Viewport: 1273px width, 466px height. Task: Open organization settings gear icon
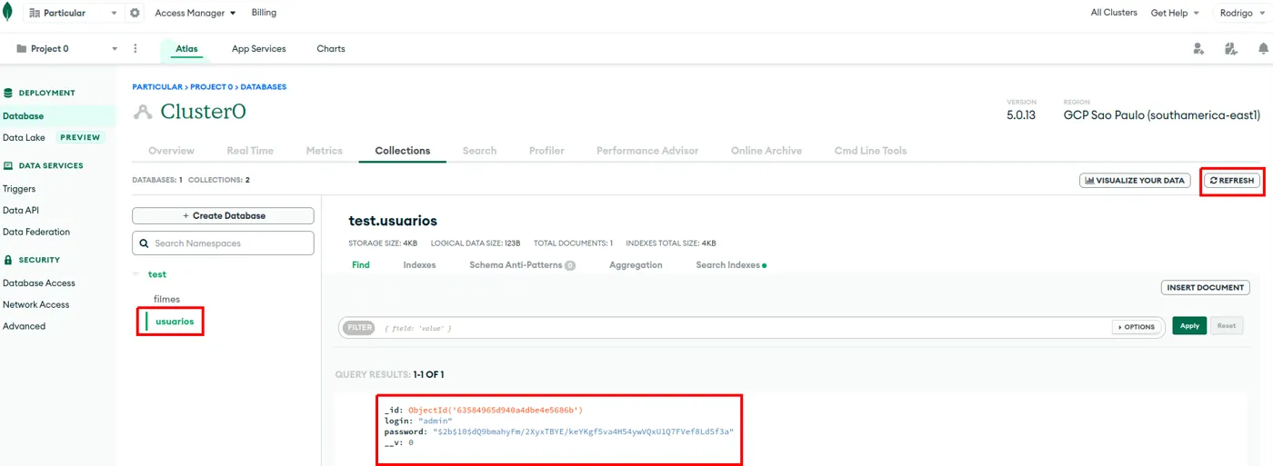point(135,13)
